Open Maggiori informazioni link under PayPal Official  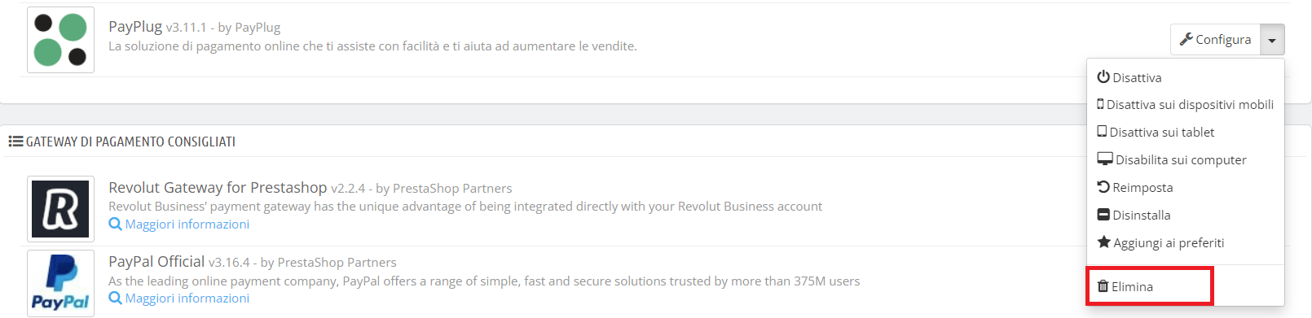coord(187,298)
